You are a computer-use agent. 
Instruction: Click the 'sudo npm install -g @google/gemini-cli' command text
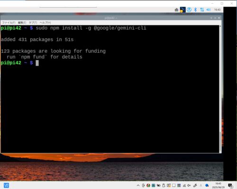91,28
